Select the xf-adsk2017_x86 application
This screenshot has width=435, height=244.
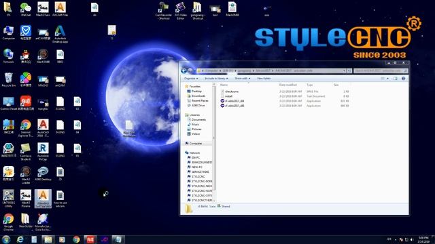pyautogui.click(x=234, y=106)
